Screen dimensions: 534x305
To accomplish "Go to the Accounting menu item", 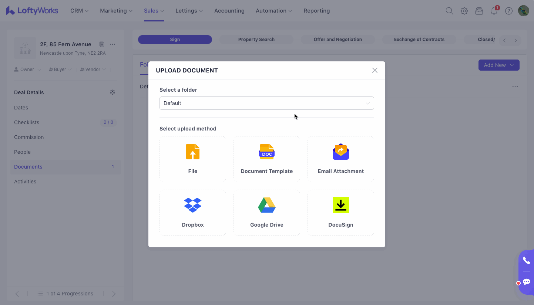I will (229, 11).
